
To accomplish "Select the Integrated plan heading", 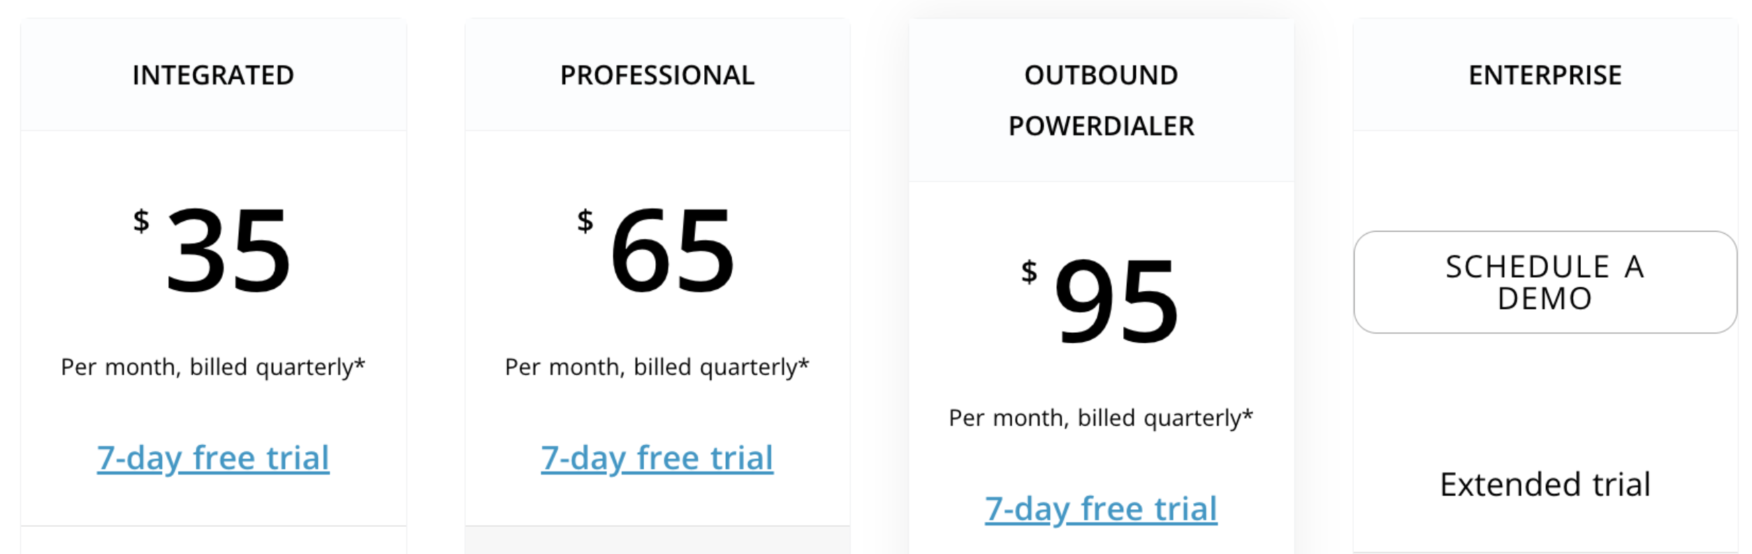I will (x=213, y=75).
